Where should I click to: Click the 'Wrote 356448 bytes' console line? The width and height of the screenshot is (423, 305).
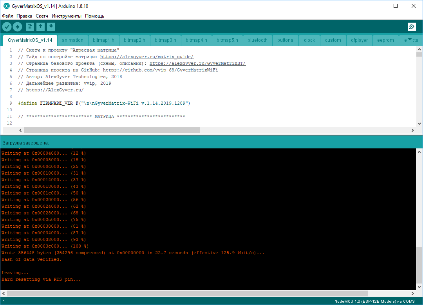point(133,253)
